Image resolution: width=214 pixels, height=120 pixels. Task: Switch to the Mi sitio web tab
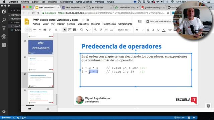click(100, 8)
